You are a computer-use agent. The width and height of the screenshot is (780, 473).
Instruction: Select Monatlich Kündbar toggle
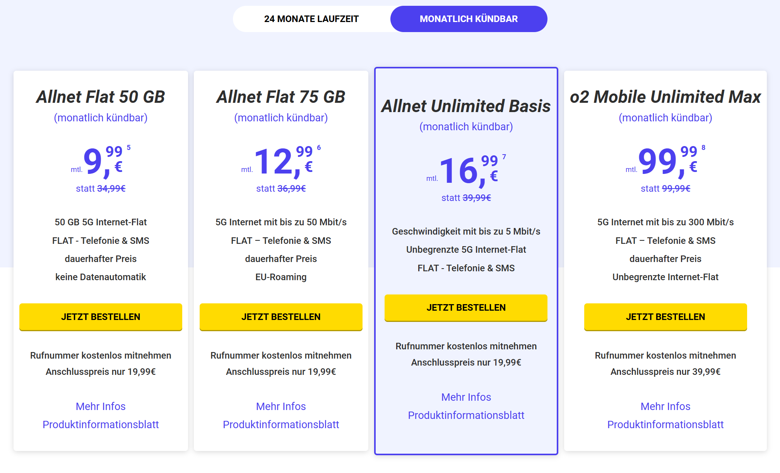[x=469, y=19]
